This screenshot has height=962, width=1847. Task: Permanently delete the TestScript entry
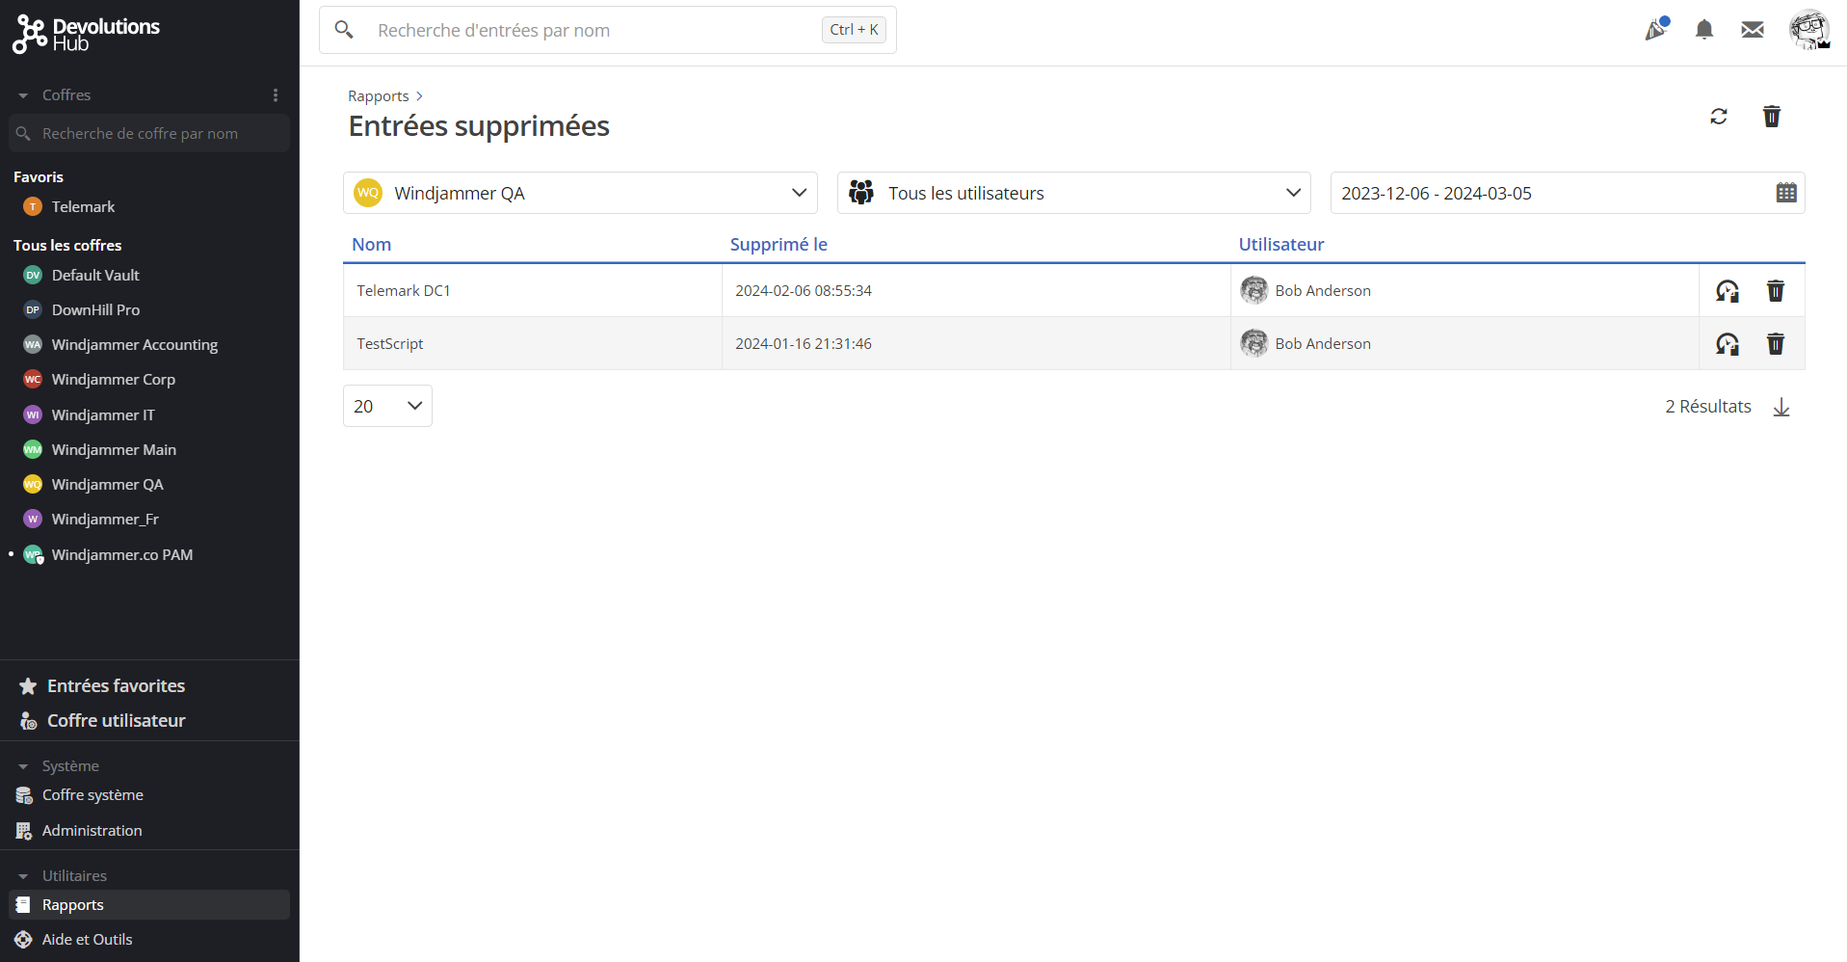1776,343
